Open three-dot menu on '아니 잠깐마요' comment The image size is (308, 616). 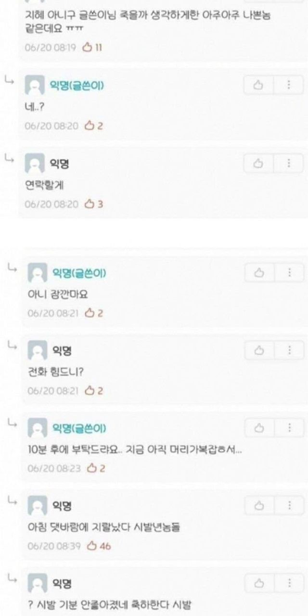(290, 272)
